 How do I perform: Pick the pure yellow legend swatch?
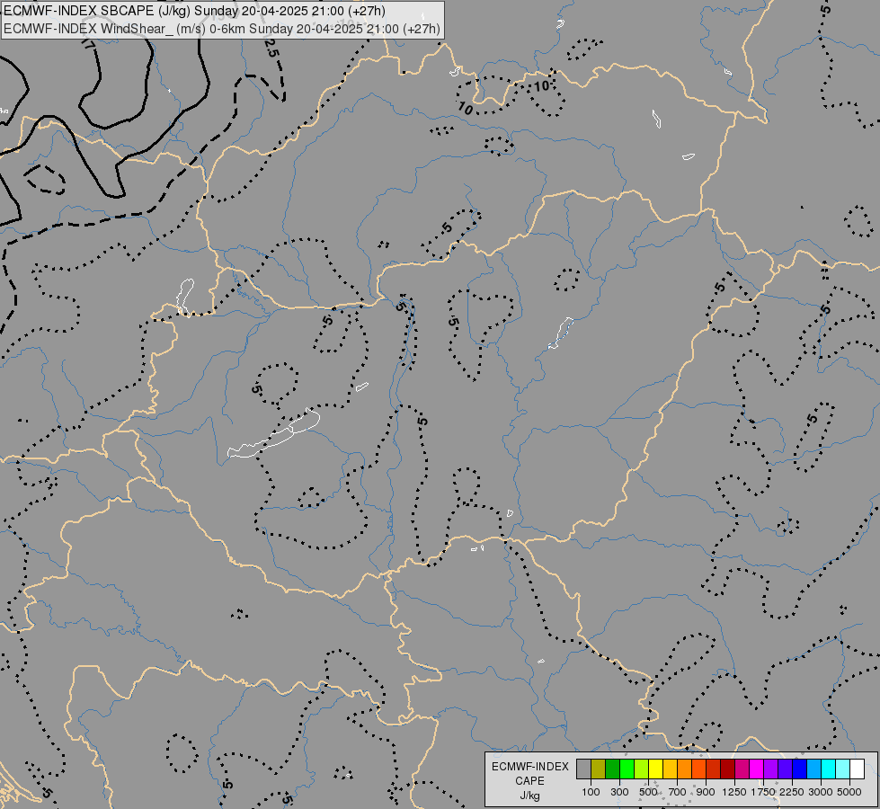[x=655, y=769]
